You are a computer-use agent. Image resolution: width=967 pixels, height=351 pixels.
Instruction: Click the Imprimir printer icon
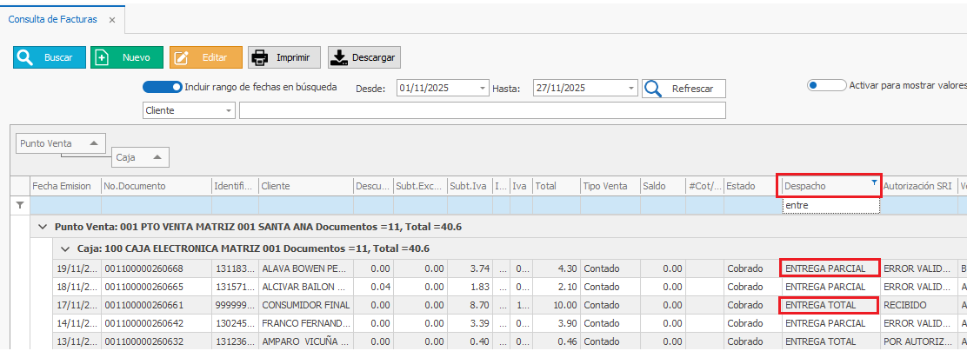[259, 58]
